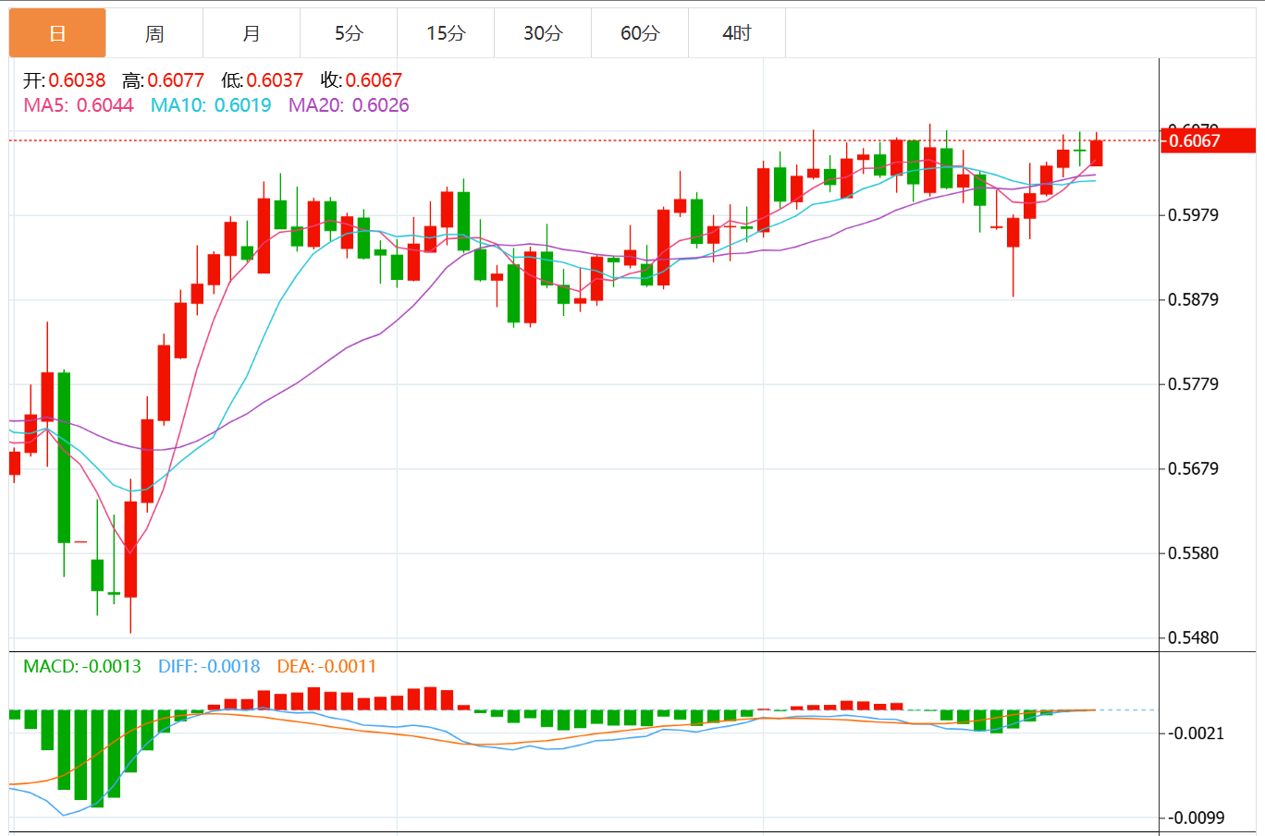Open the 5分 interval tab
This screenshot has height=836, width=1265.
(349, 33)
